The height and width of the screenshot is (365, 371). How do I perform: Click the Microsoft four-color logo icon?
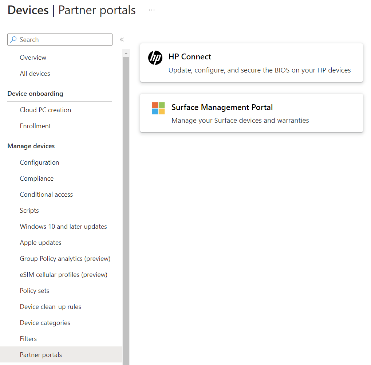click(158, 108)
